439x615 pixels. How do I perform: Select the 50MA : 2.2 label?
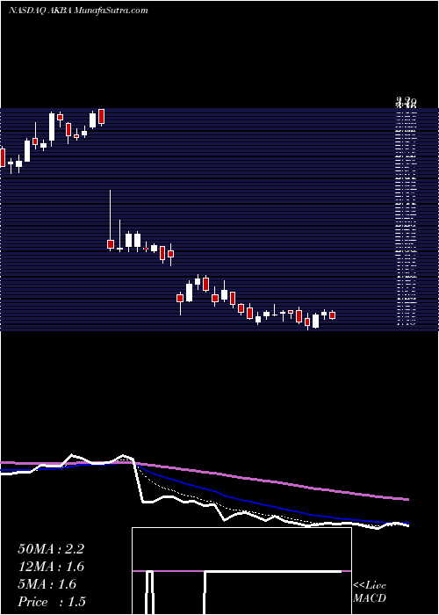51,549
